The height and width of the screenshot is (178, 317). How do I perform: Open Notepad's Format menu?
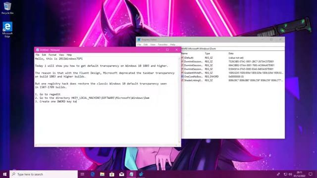pos(53,55)
